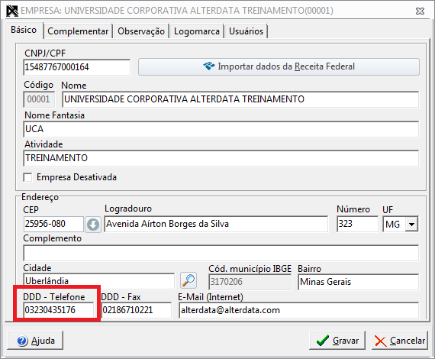This screenshot has width=435, height=359.
Task: Click the CEP lookup down-arrow icon
Action: [93, 225]
